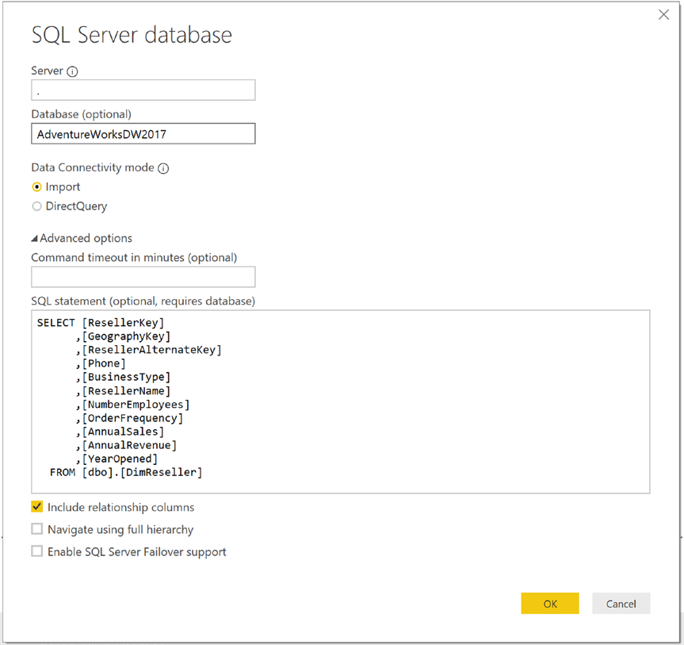Click the Data Connectivity mode info icon
Image resolution: width=684 pixels, height=645 pixels.
click(163, 168)
